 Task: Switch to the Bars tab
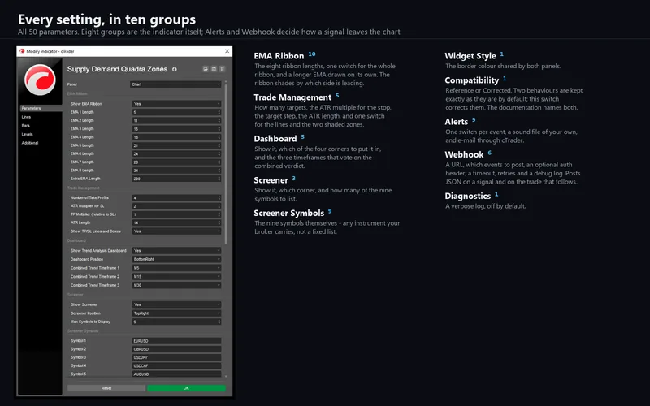[26, 126]
